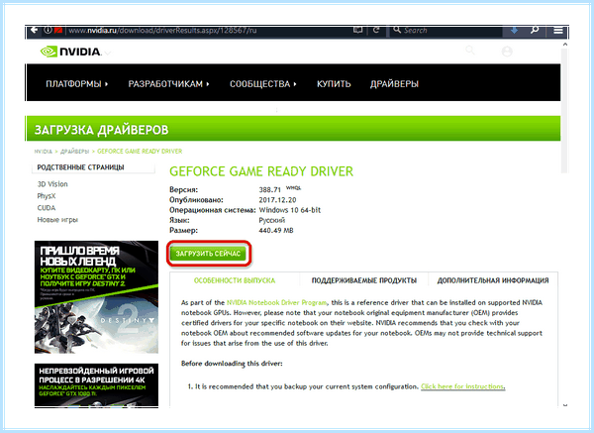Image resolution: width=594 pixels, height=433 pixels.
Task: Expand the ПЛАТФОРМЫ menu
Action: coord(77,84)
